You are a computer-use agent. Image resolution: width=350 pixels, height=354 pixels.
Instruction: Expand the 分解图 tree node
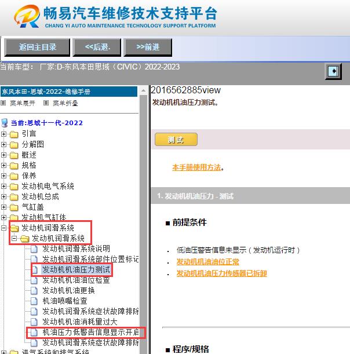(x=3, y=144)
